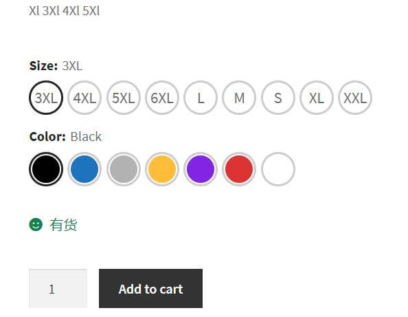Choose the XL size option
The width and height of the screenshot is (408, 317).
(x=317, y=98)
